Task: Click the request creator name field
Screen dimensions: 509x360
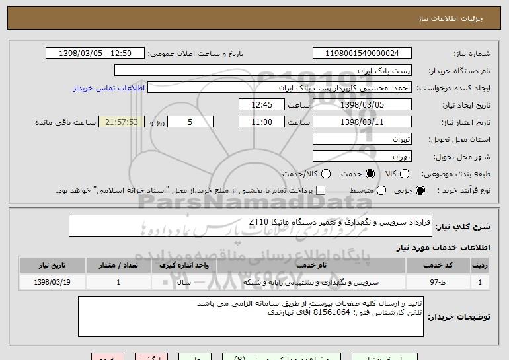Action: (280, 88)
